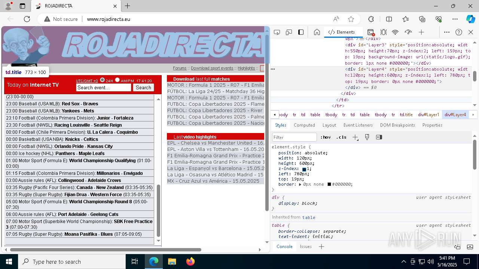Image resolution: width=479 pixels, height=269 pixels.
Task: Open the Forums link
Action: (180, 68)
